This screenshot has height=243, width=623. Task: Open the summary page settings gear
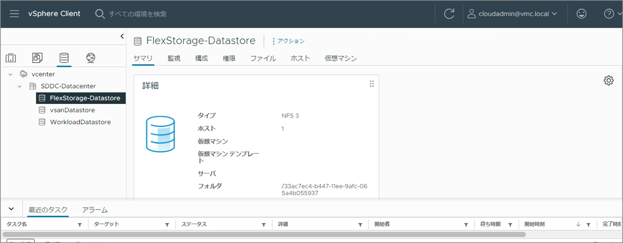point(609,80)
